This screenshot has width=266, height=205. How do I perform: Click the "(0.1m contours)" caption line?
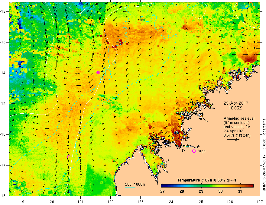[x=237, y=123]
